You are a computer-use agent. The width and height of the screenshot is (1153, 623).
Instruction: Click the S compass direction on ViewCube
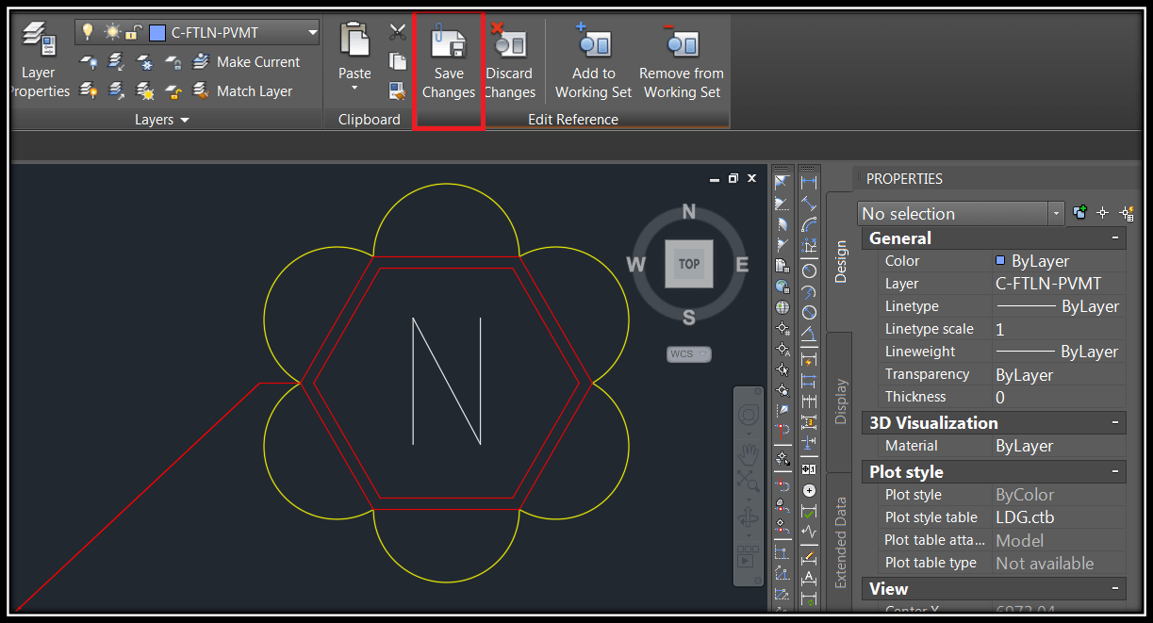689,318
